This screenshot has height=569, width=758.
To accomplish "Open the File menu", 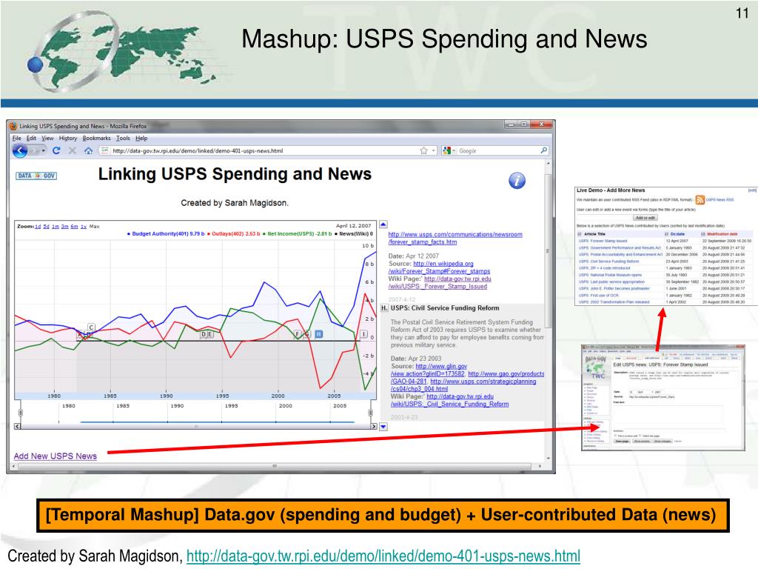I will pos(16,139).
